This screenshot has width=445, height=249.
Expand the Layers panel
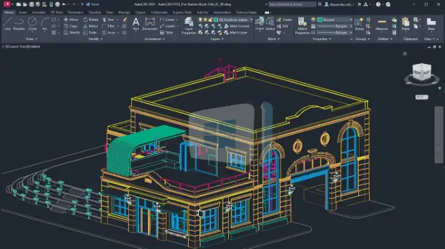[x=217, y=39]
